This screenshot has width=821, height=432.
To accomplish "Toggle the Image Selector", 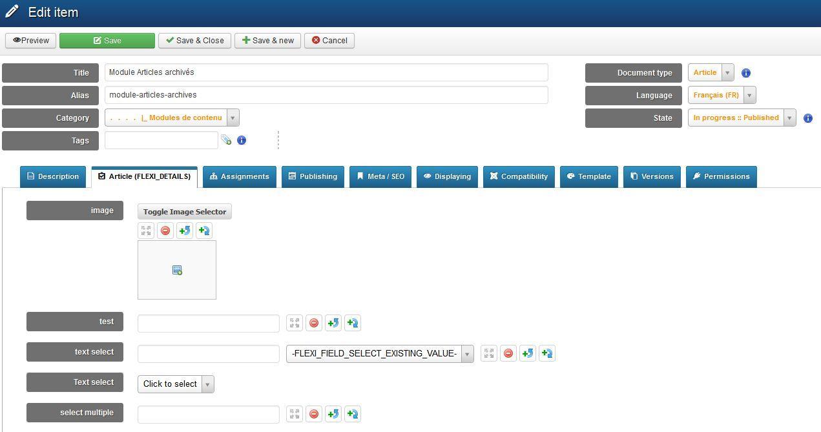I will pos(185,212).
